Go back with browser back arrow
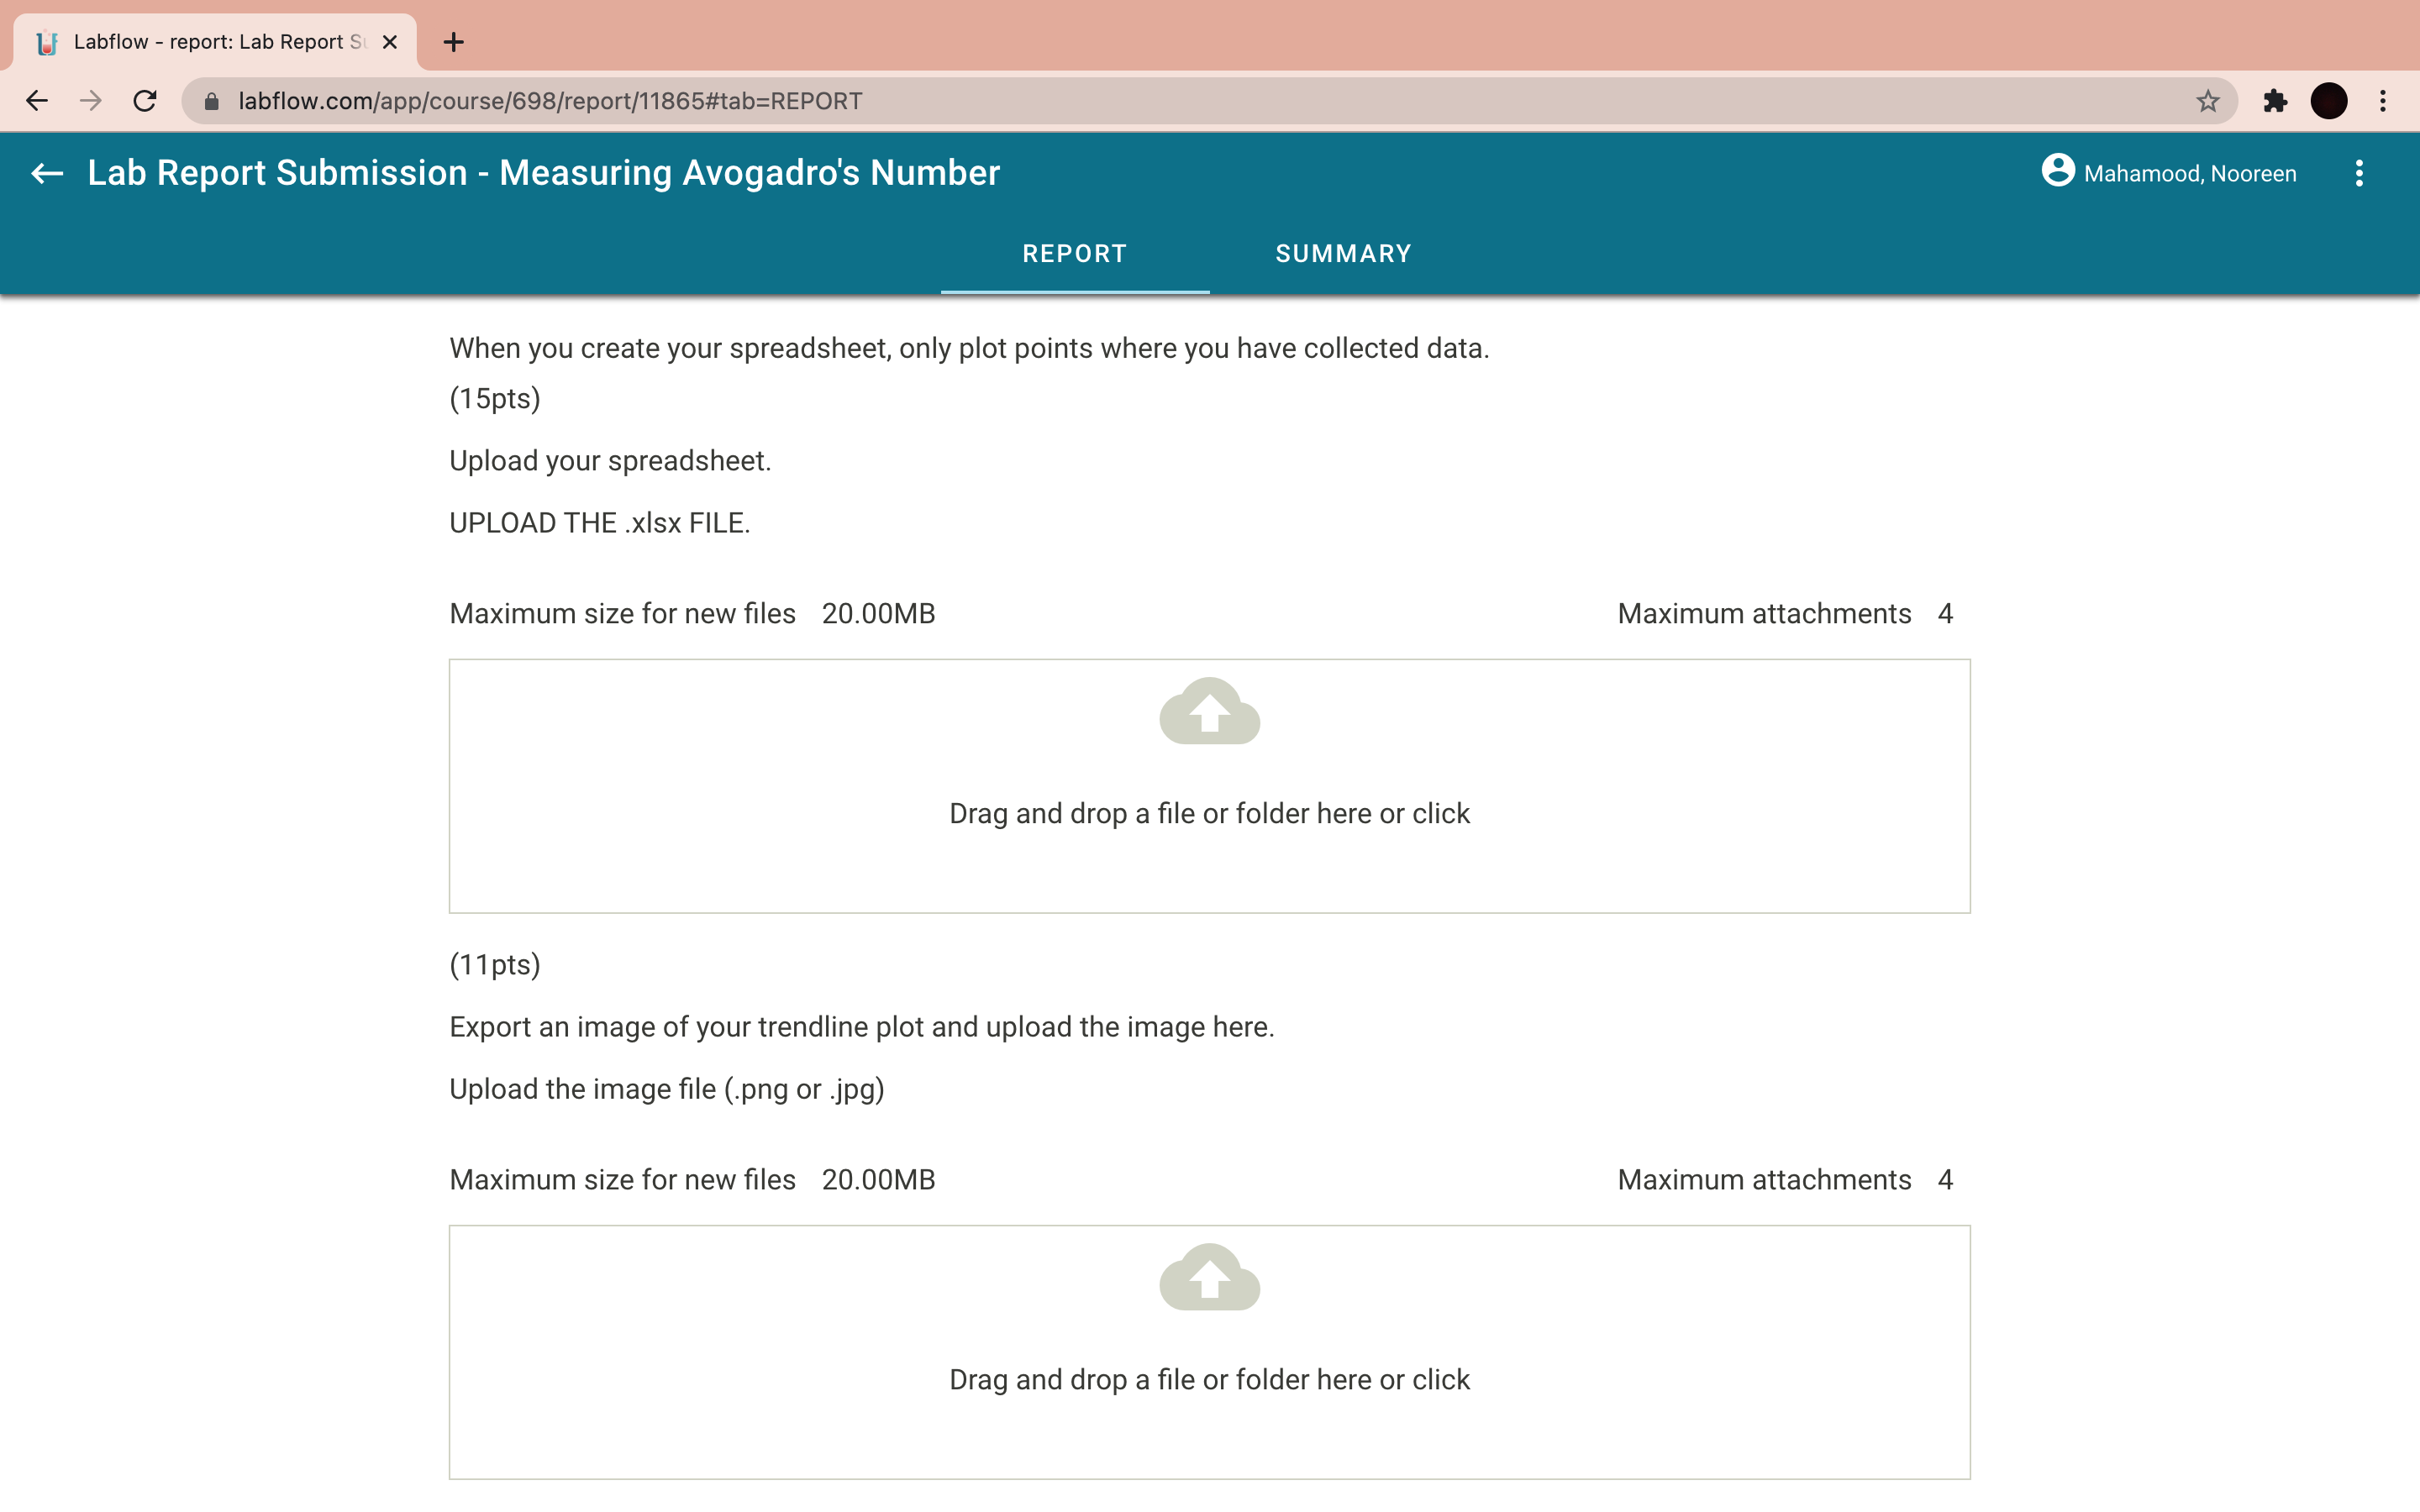This screenshot has height=1512, width=2420. coord(37,101)
